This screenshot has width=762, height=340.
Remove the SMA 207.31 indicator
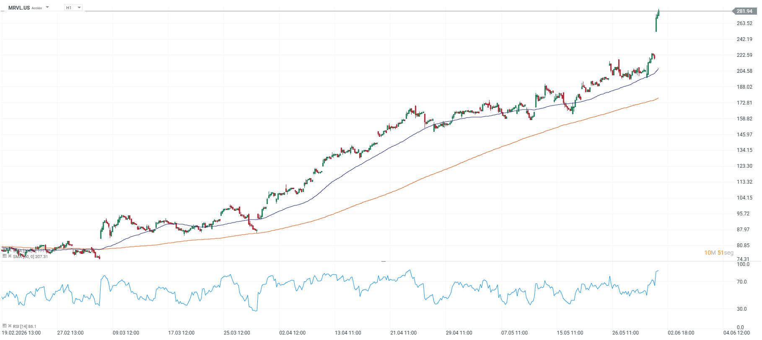(10, 256)
